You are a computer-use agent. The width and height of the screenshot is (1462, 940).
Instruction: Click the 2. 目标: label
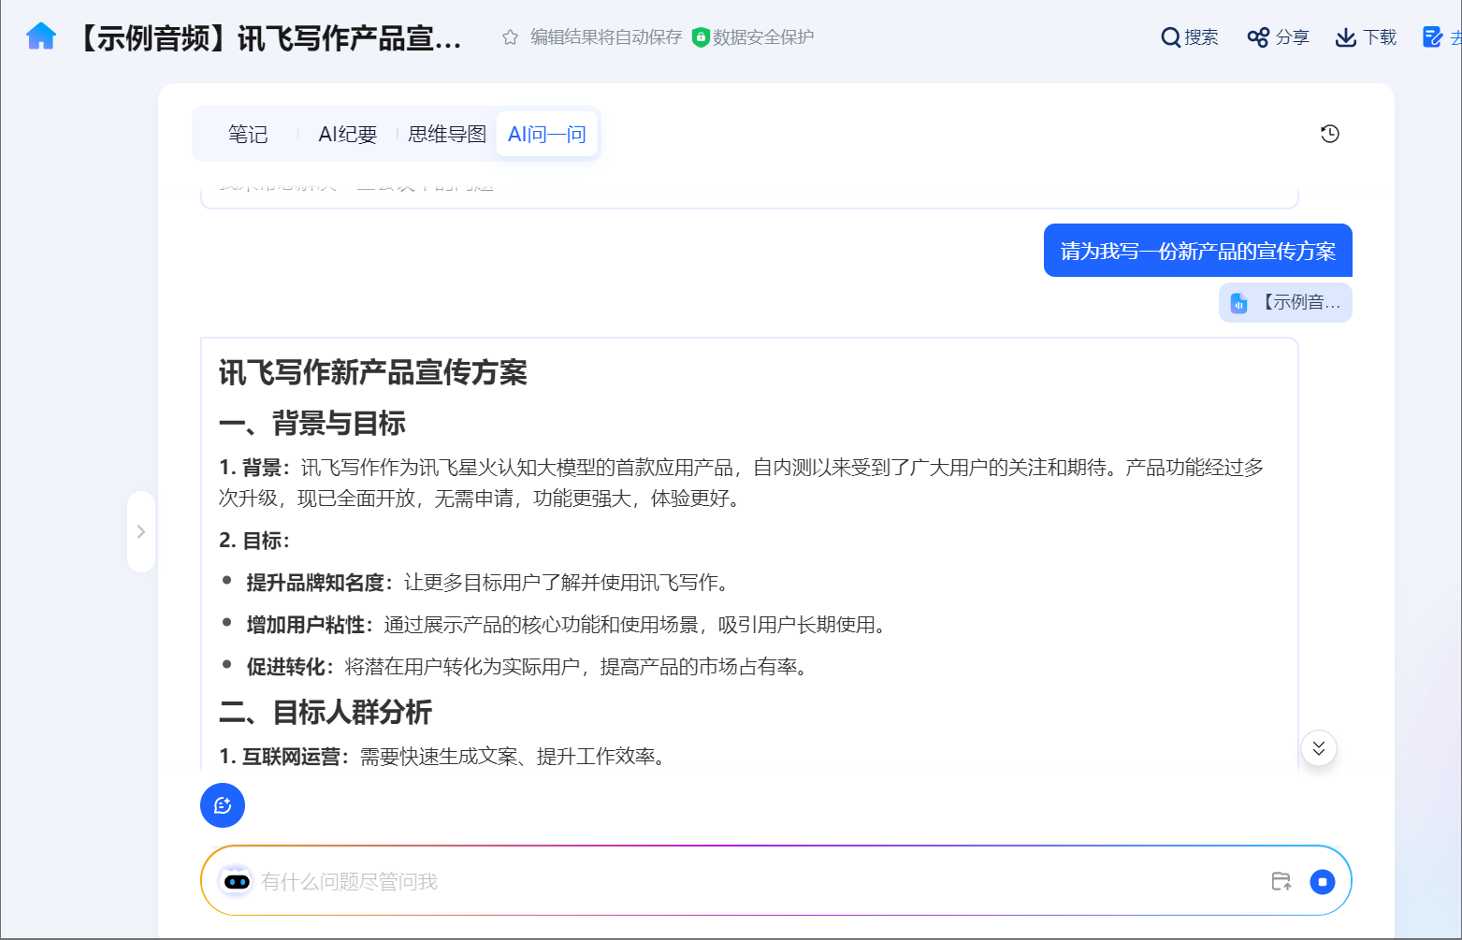(254, 541)
